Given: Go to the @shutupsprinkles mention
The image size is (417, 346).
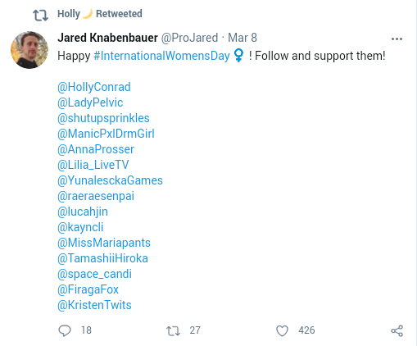Looking at the screenshot, I should [103, 118].
